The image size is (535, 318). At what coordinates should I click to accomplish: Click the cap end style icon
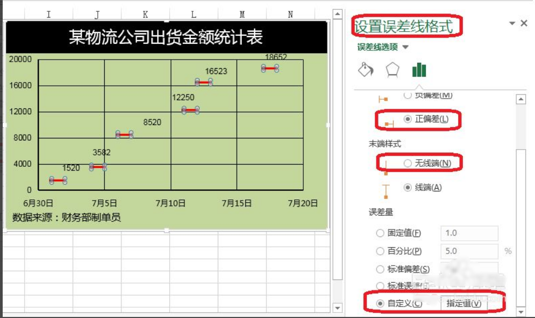click(386, 191)
